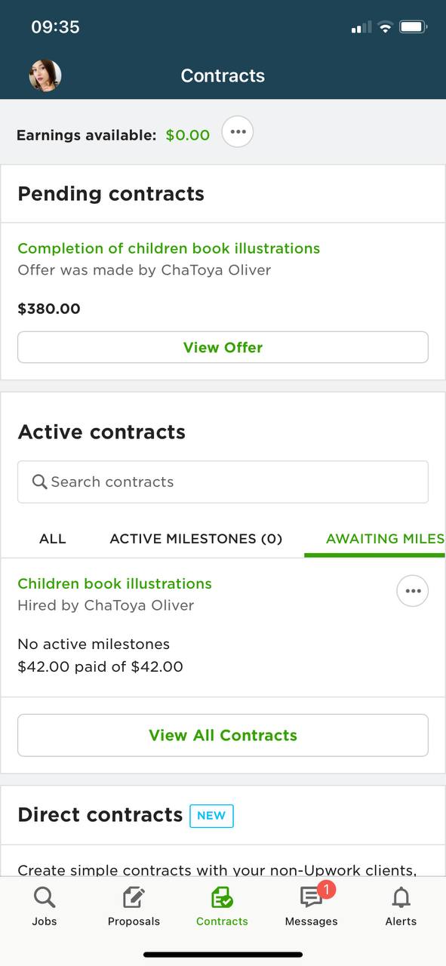The image size is (446, 966).
Task: Open the Children book illustrations contract link
Action: click(115, 583)
